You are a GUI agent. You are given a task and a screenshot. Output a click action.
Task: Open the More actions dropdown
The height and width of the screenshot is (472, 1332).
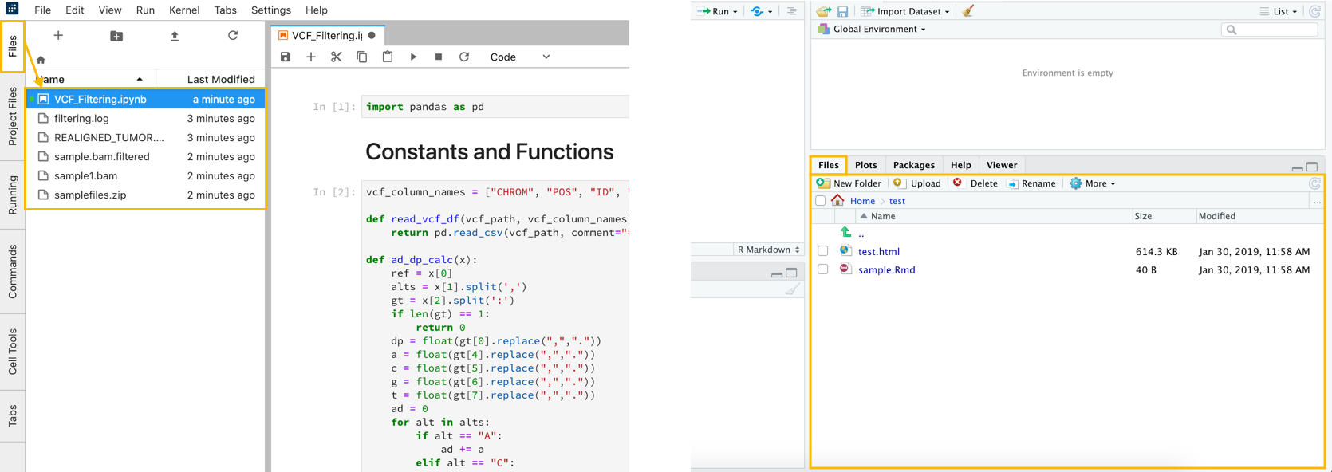tap(1094, 183)
